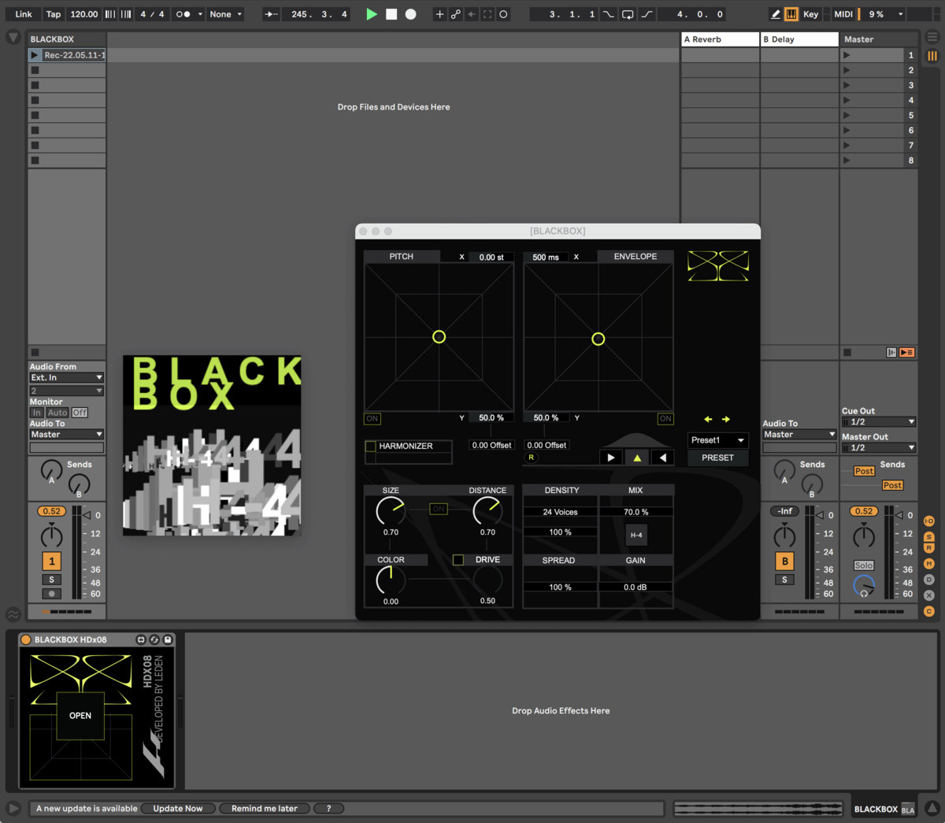The image size is (945, 823).
Task: Click the H-4 icon under MIX
Action: (636, 536)
